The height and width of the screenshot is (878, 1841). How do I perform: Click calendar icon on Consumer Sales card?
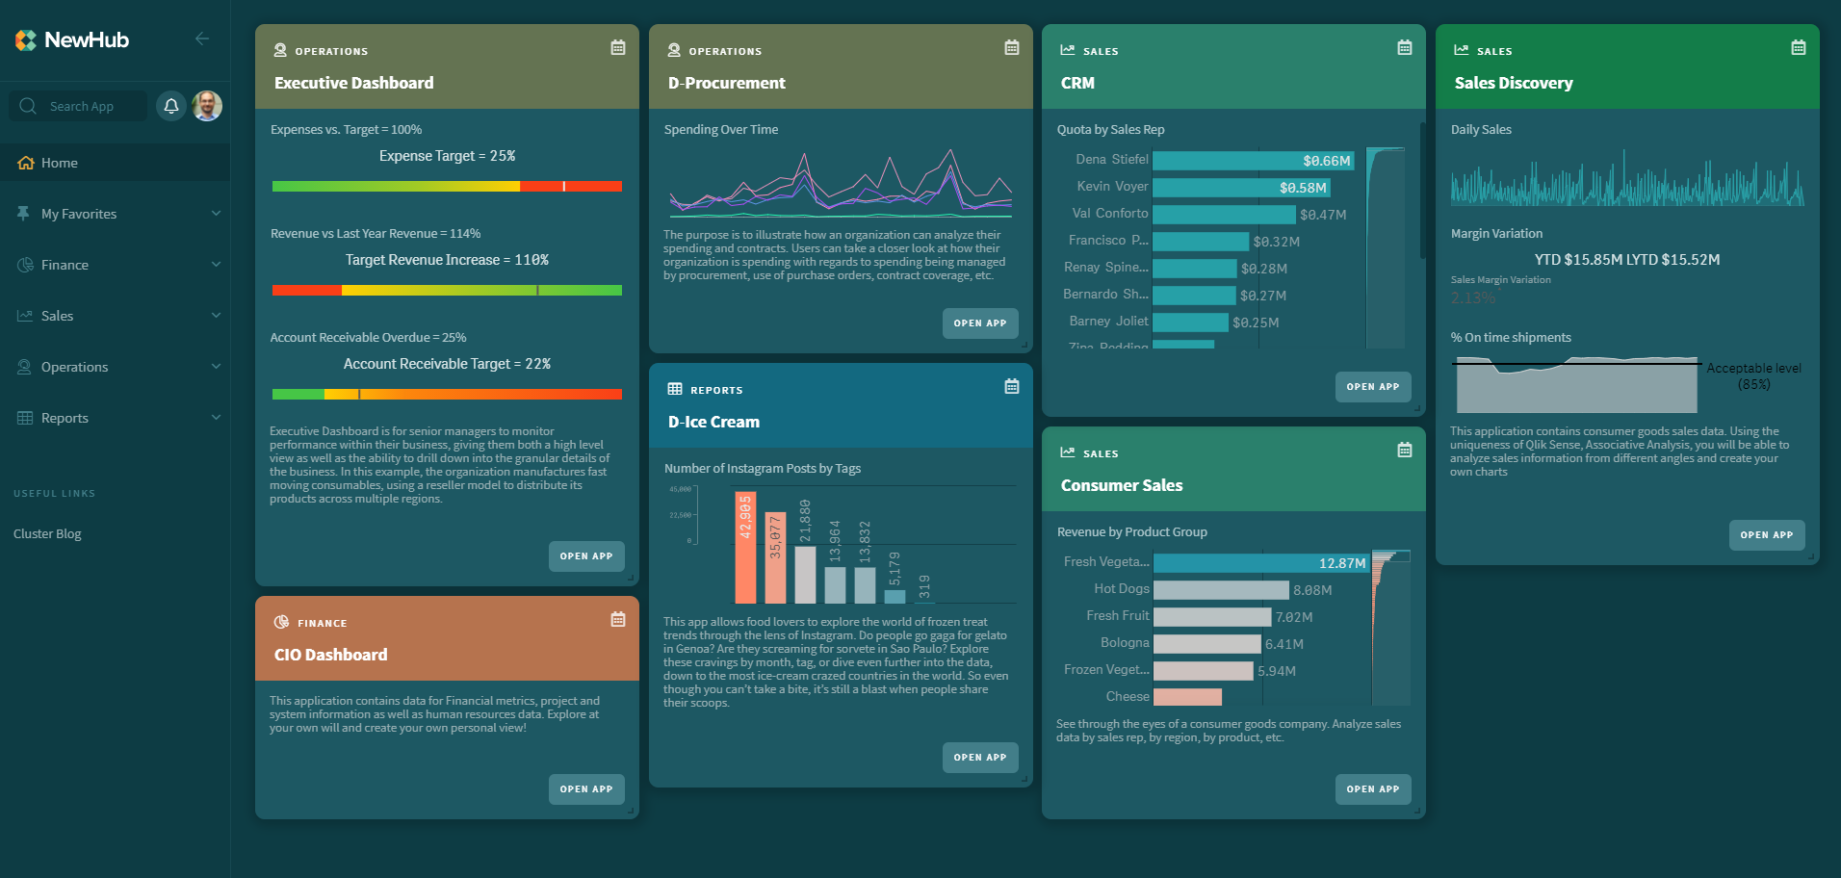1405,450
